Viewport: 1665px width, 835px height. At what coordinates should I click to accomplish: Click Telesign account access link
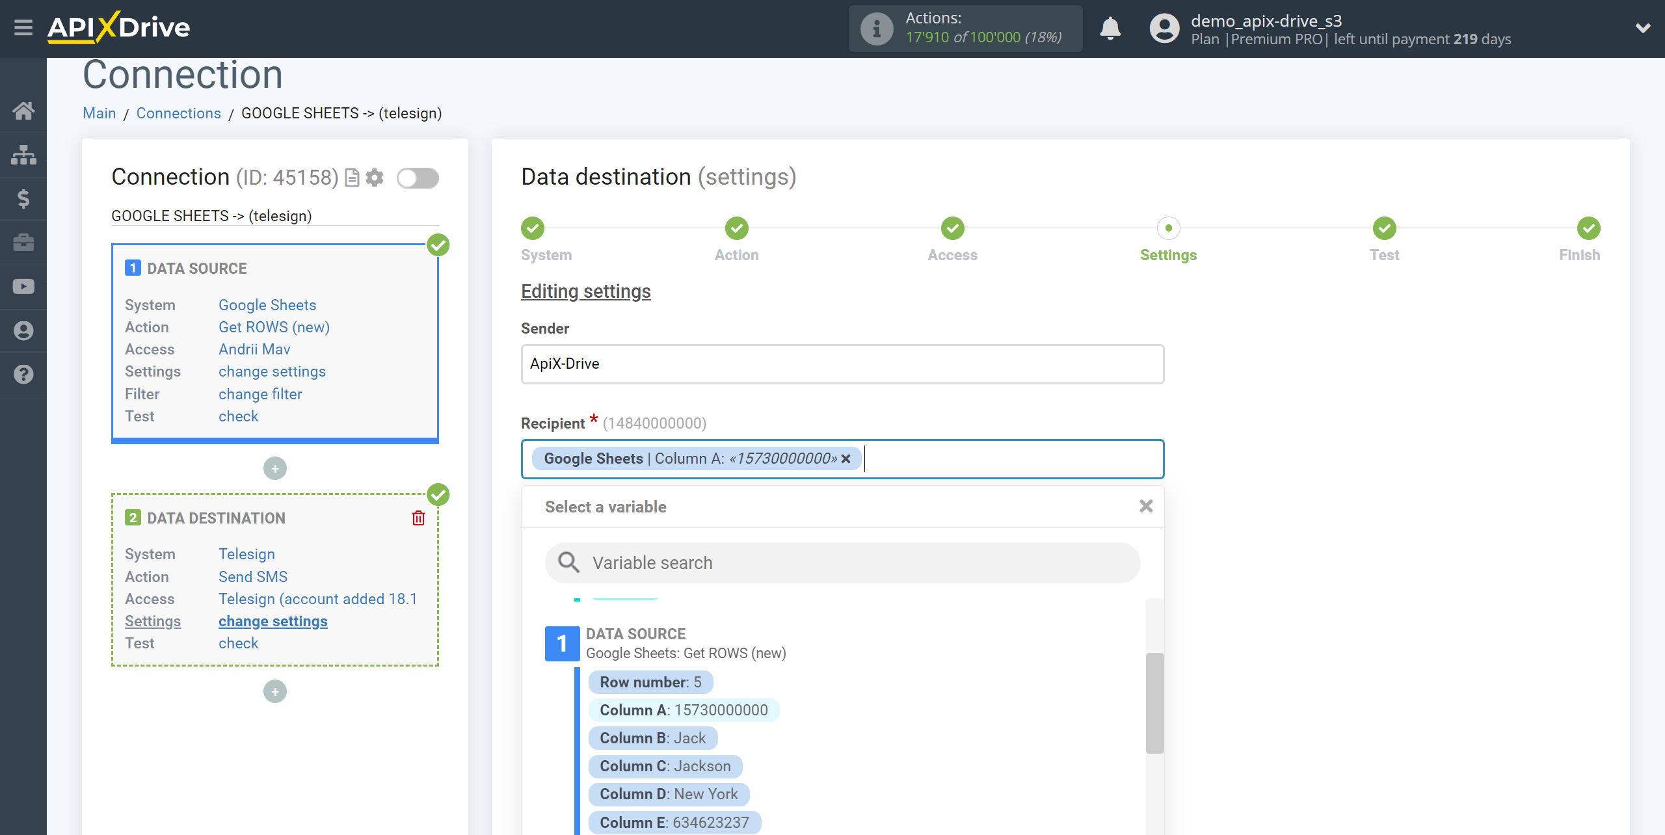pos(317,599)
